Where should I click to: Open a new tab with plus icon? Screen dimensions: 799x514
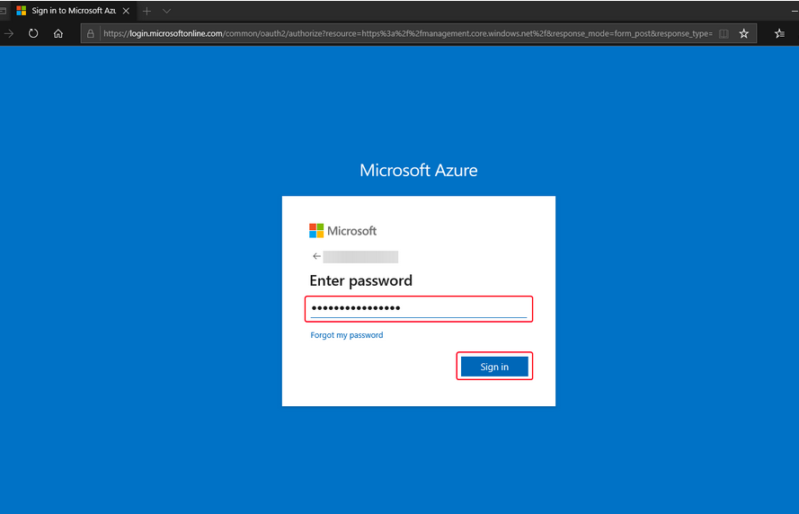[x=146, y=11]
